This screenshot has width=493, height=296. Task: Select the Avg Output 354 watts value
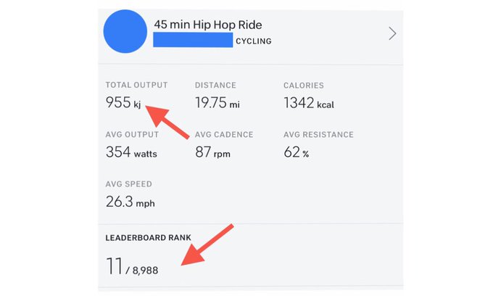(x=131, y=152)
